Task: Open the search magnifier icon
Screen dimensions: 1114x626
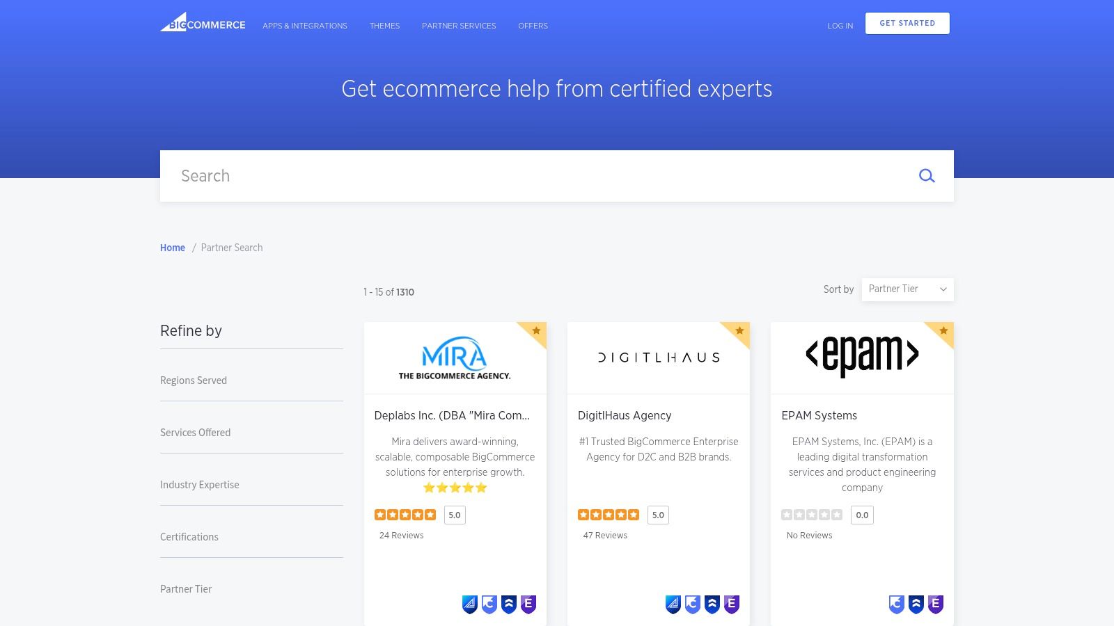Action: pos(927,176)
